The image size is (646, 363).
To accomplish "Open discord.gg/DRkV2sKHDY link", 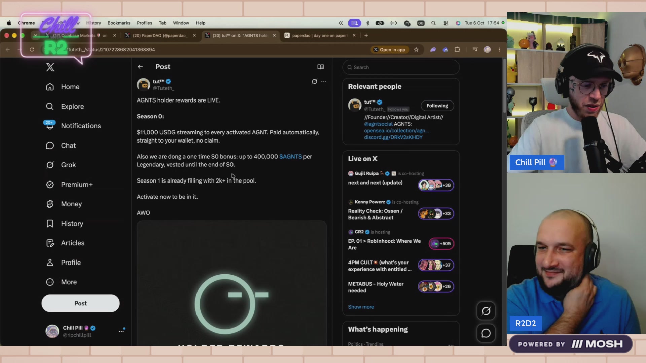I will (x=393, y=137).
